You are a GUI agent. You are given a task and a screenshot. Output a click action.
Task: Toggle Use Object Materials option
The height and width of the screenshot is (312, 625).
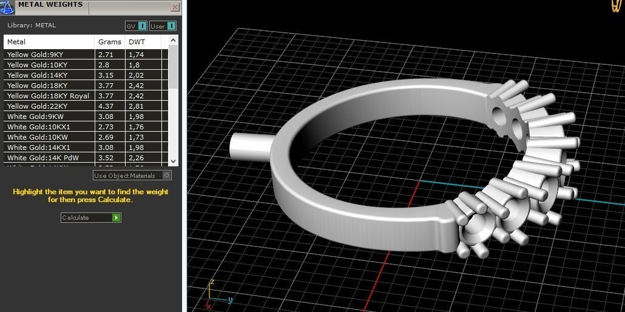pos(132,175)
